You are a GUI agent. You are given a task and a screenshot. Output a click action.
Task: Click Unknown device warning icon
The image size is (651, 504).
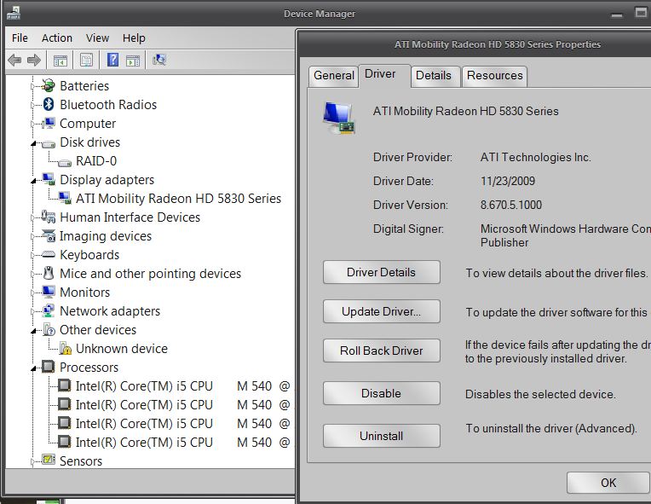(x=65, y=348)
